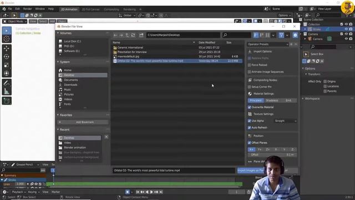Refresh the file list
Image resolution: width=355 pixels, height=200 pixels.
[133, 35]
